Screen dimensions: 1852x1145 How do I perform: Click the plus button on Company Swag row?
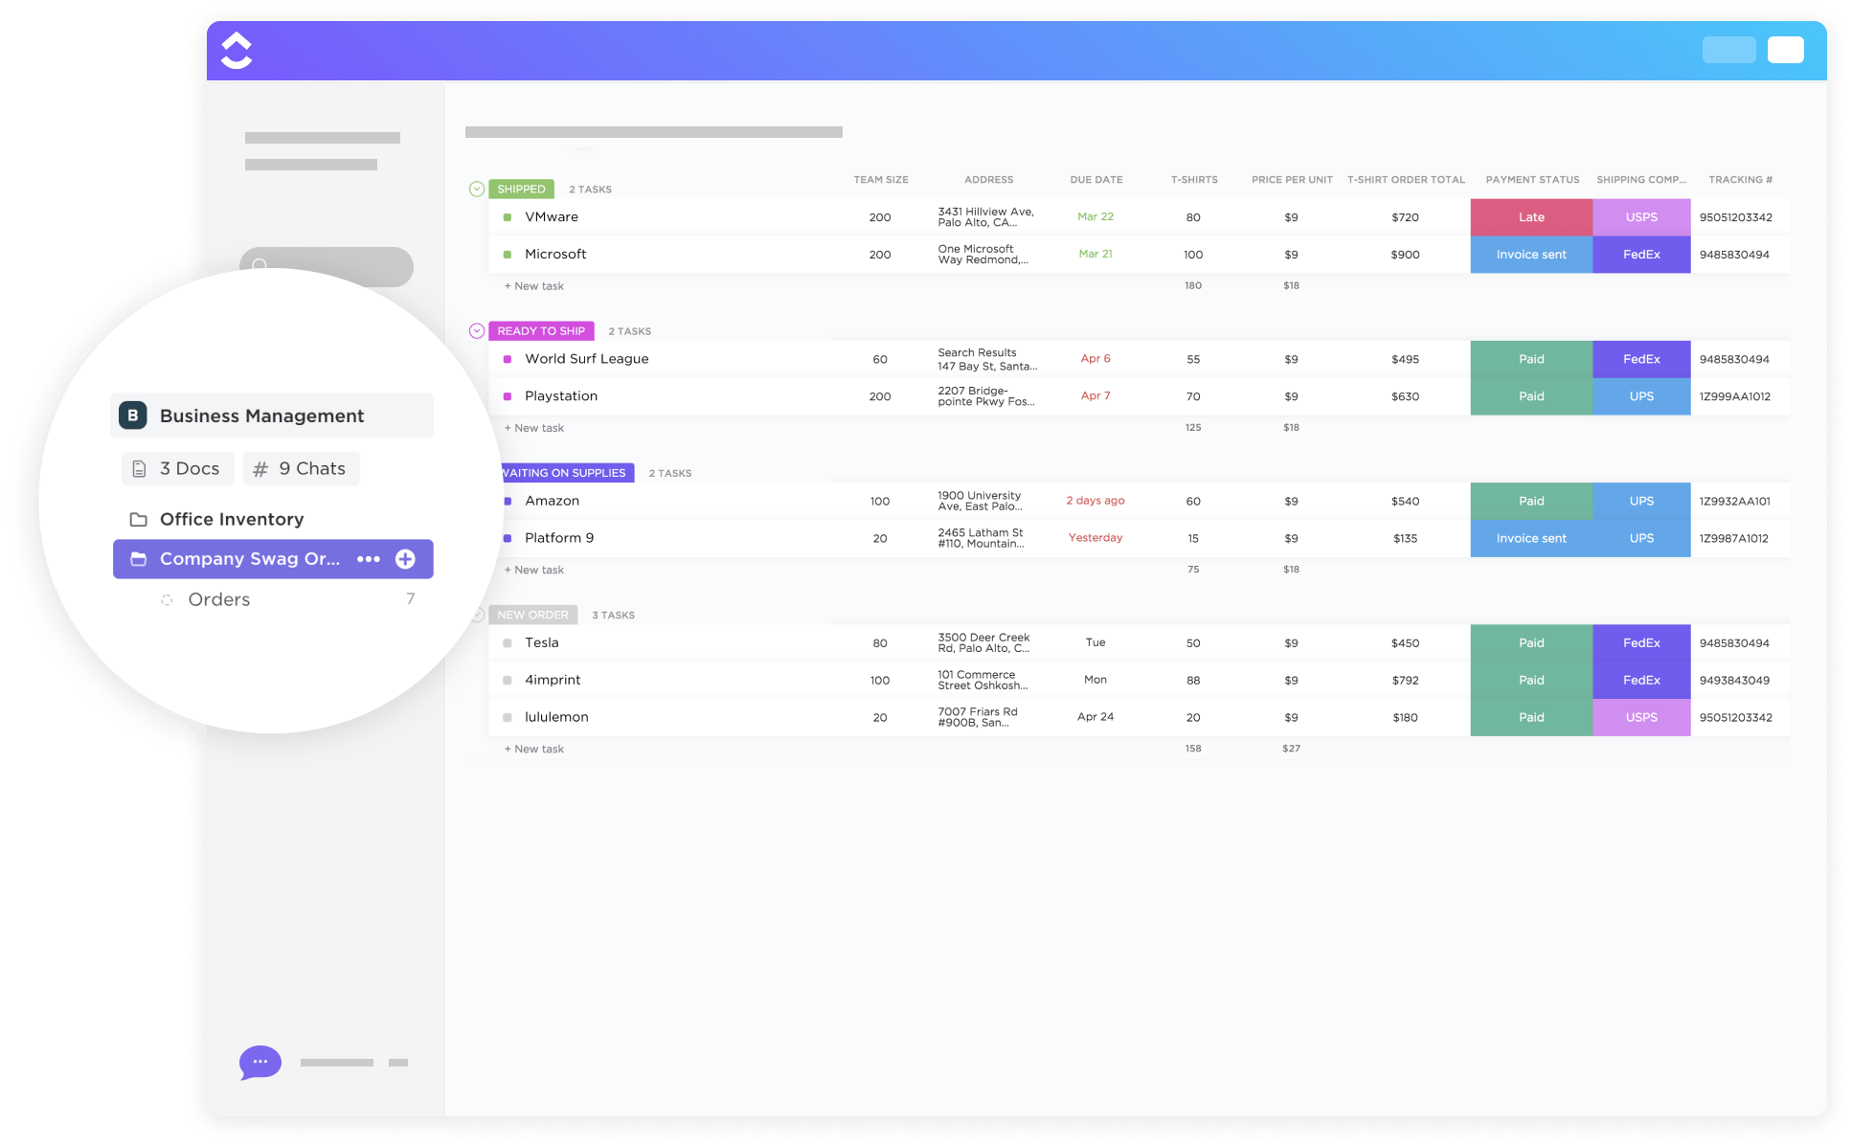point(407,558)
